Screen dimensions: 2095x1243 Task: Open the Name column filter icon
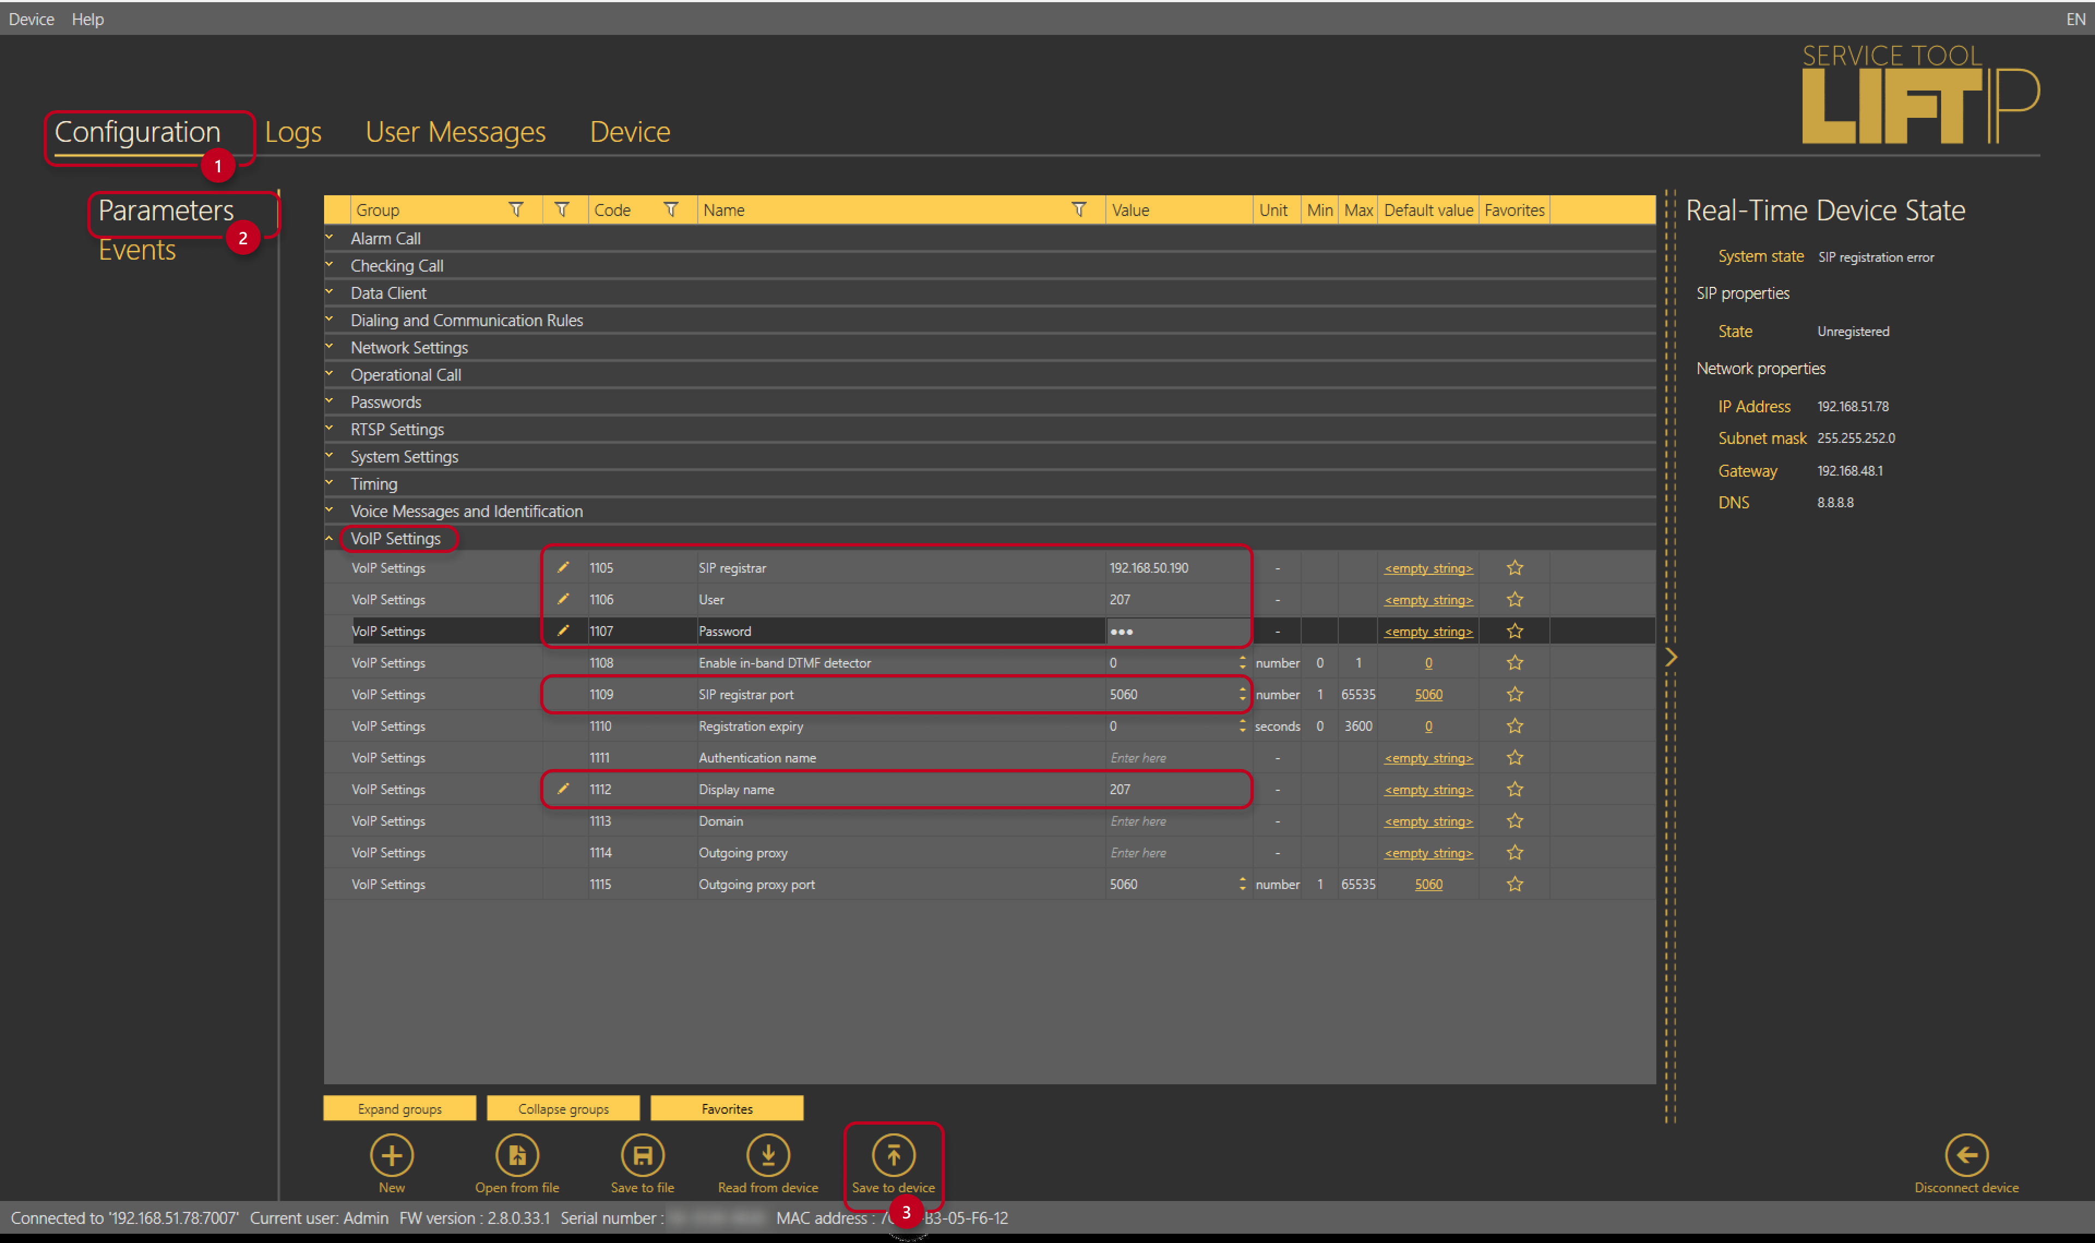point(1079,209)
